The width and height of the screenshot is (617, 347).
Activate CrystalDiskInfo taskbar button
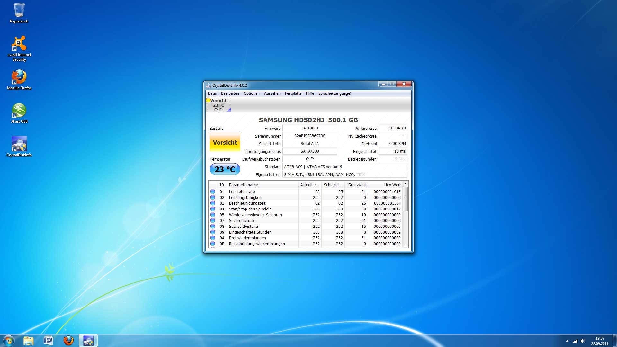pyautogui.click(x=88, y=341)
